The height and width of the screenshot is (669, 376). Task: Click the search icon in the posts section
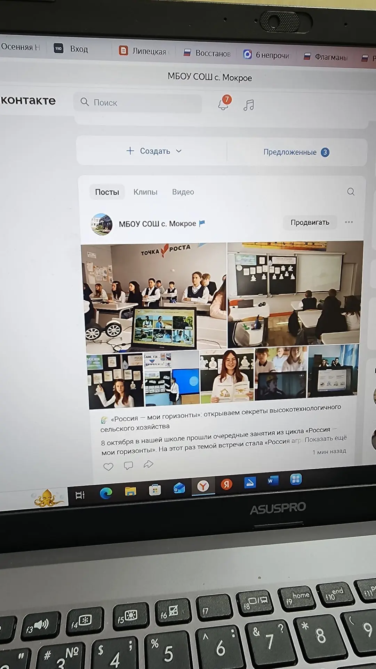(351, 192)
